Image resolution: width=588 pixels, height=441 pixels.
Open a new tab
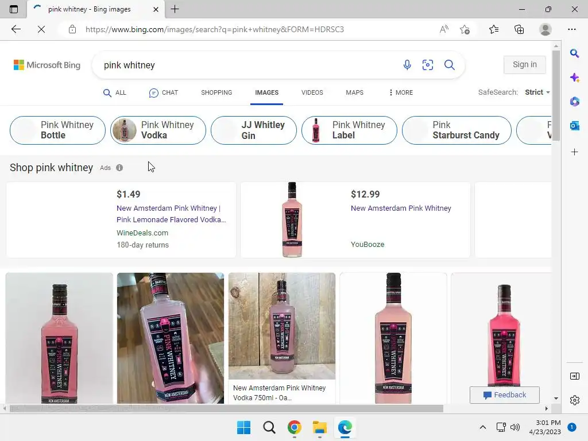click(x=175, y=9)
